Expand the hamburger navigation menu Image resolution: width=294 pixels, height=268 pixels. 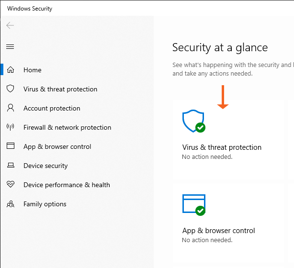tap(10, 46)
